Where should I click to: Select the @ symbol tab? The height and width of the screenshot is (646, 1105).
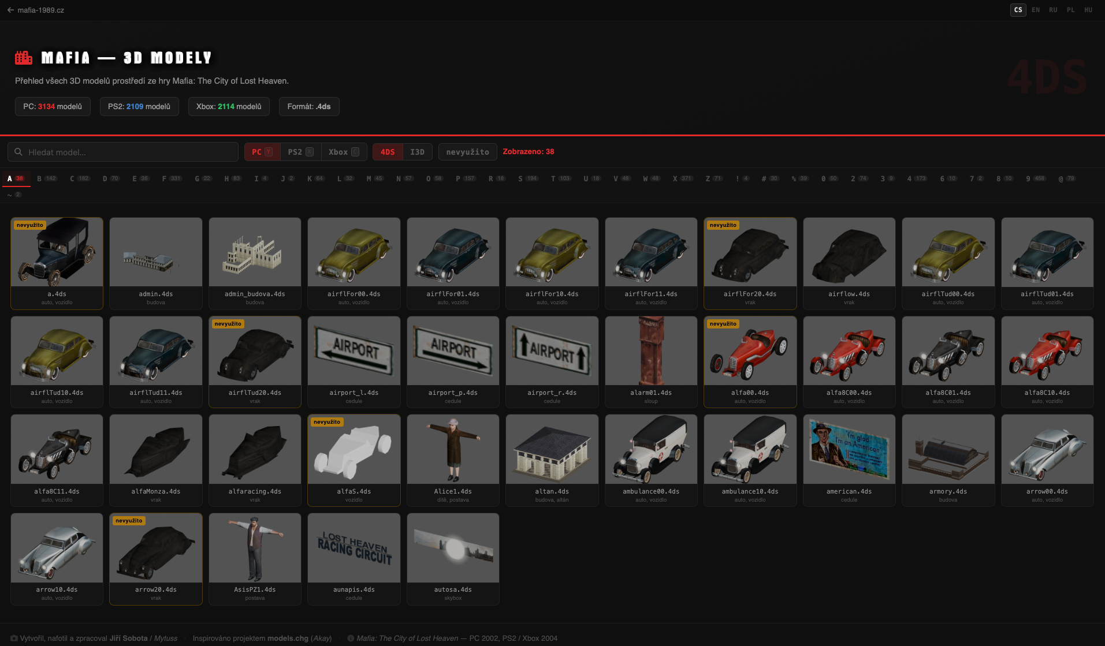[1066, 178]
